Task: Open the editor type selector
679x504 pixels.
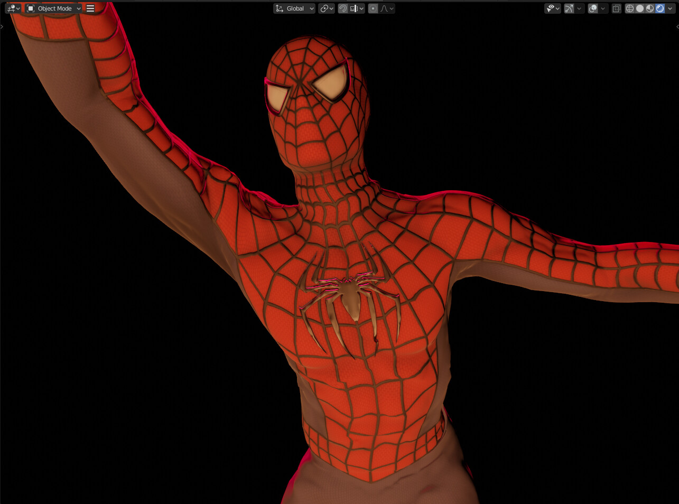Action: tap(13, 8)
